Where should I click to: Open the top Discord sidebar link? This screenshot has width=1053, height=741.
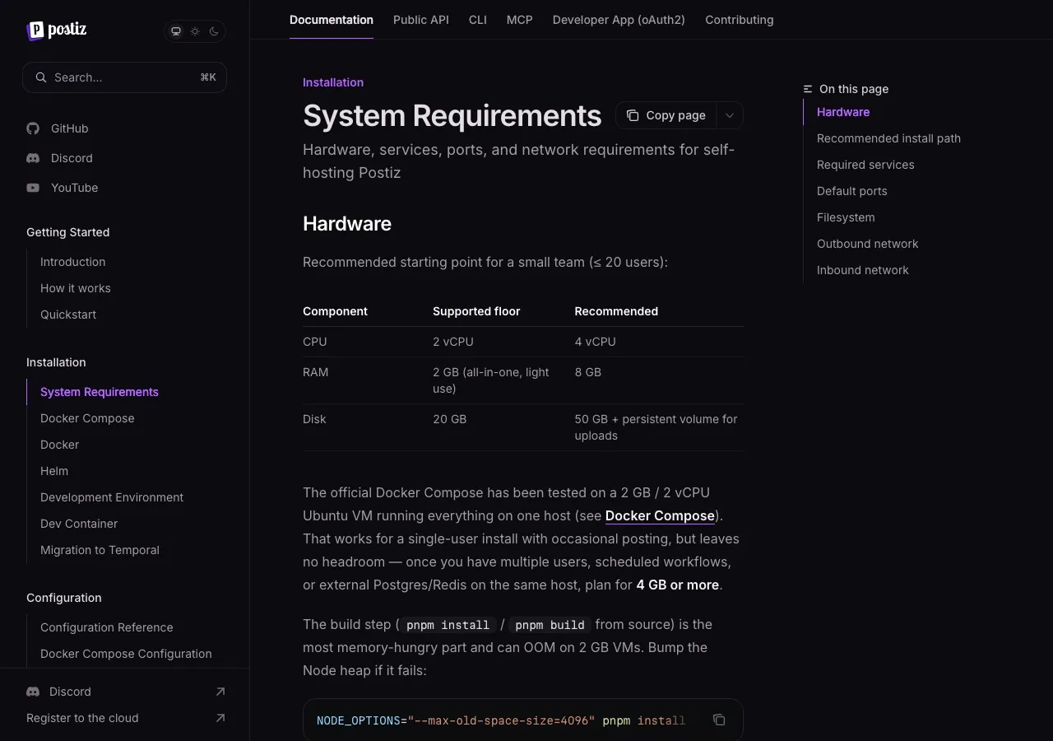click(60, 158)
